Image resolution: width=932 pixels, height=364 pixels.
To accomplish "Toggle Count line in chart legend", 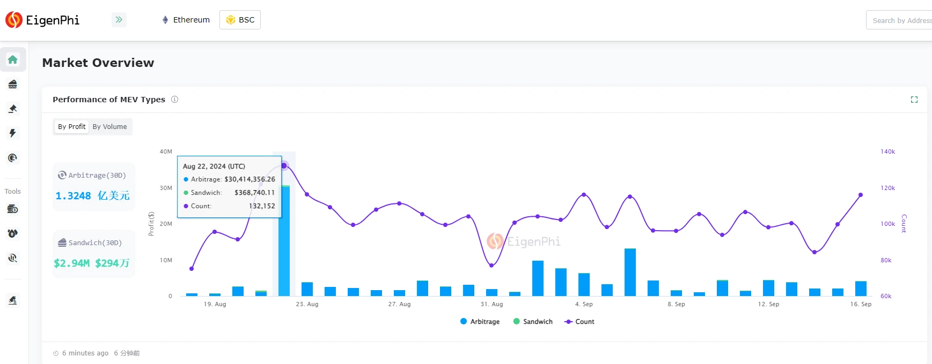I will [579, 322].
